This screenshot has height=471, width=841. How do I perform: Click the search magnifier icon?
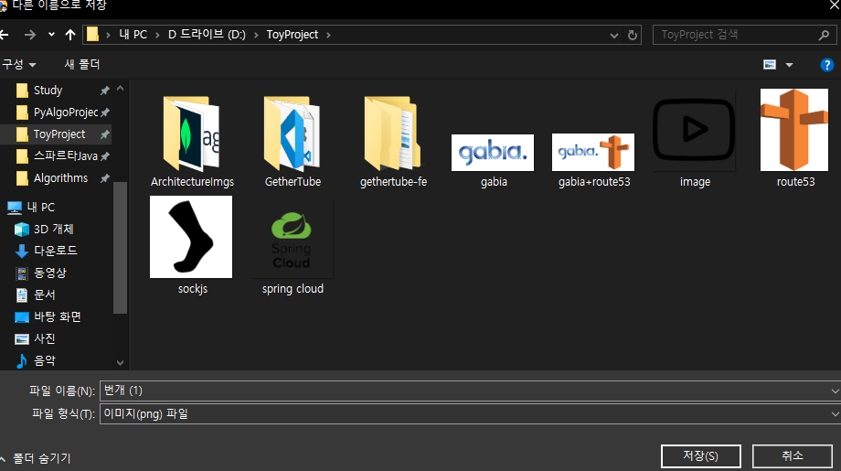824,35
